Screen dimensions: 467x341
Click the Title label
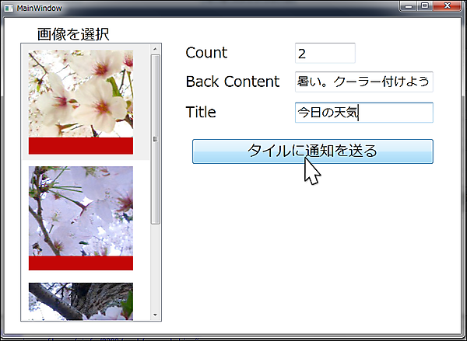pyautogui.click(x=201, y=112)
